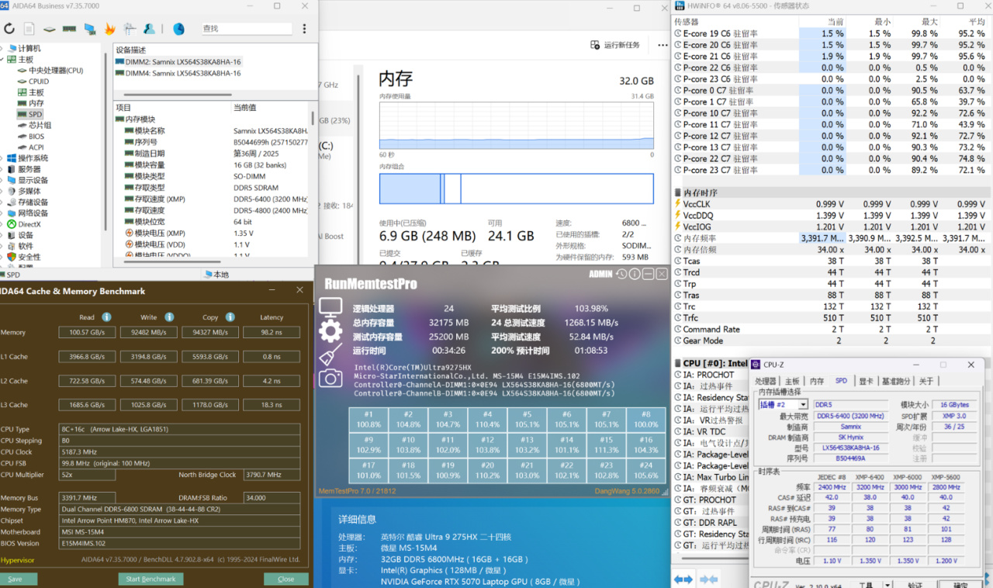Open the RunMemtestPro settings gear
Viewport: 993px width, 588px height.
pyautogui.click(x=330, y=332)
